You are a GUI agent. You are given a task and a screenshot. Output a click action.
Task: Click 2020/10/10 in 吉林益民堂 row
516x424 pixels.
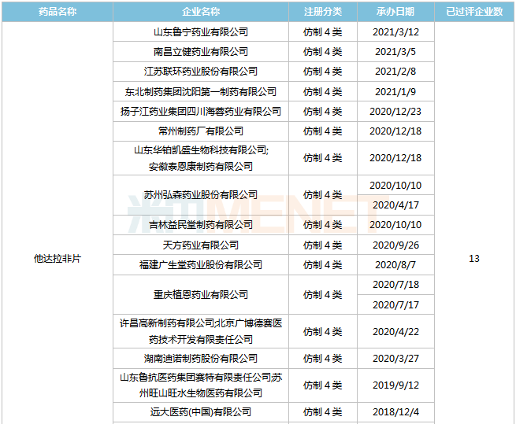(395, 225)
